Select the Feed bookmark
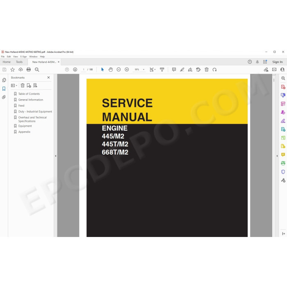 (21, 106)
